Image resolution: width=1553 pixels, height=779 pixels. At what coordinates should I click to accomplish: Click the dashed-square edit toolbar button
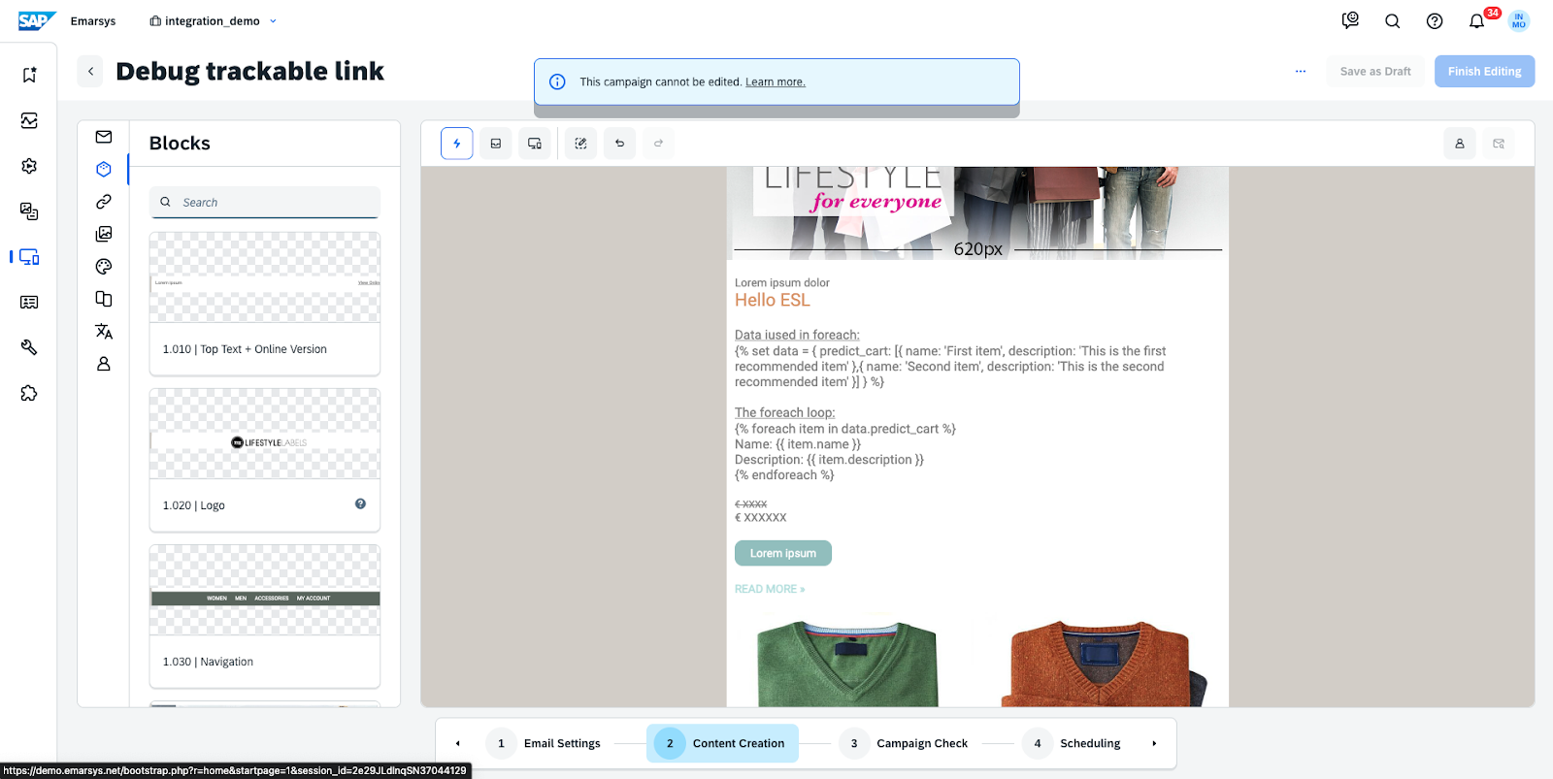[x=580, y=144]
